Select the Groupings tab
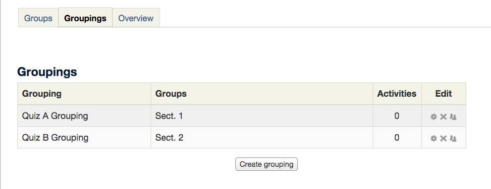The image size is (491, 189). (85, 18)
